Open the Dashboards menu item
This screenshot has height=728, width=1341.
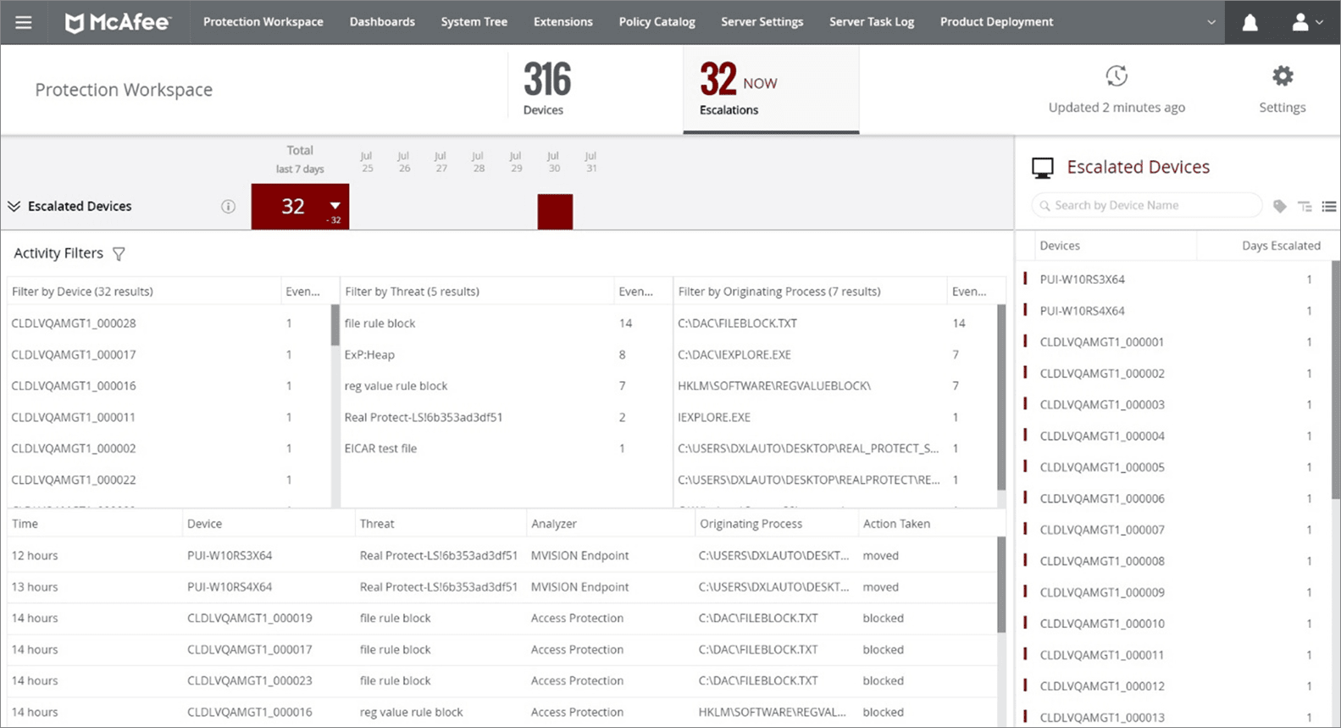pos(382,22)
